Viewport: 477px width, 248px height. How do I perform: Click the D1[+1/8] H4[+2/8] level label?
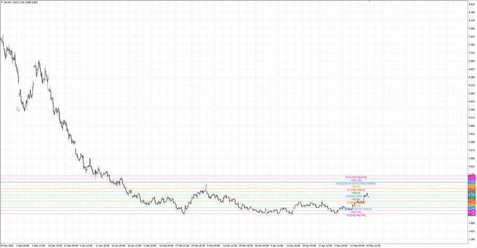pyautogui.click(x=356, y=177)
